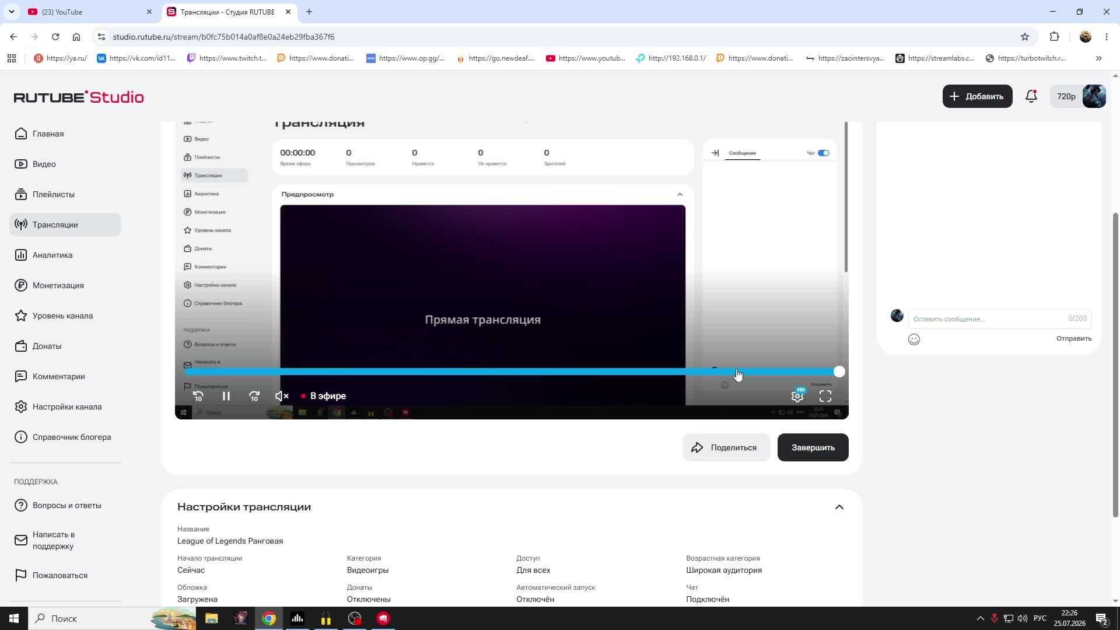The image size is (1120, 630).
Task: Open browser extensions menu
Action: click(1054, 37)
